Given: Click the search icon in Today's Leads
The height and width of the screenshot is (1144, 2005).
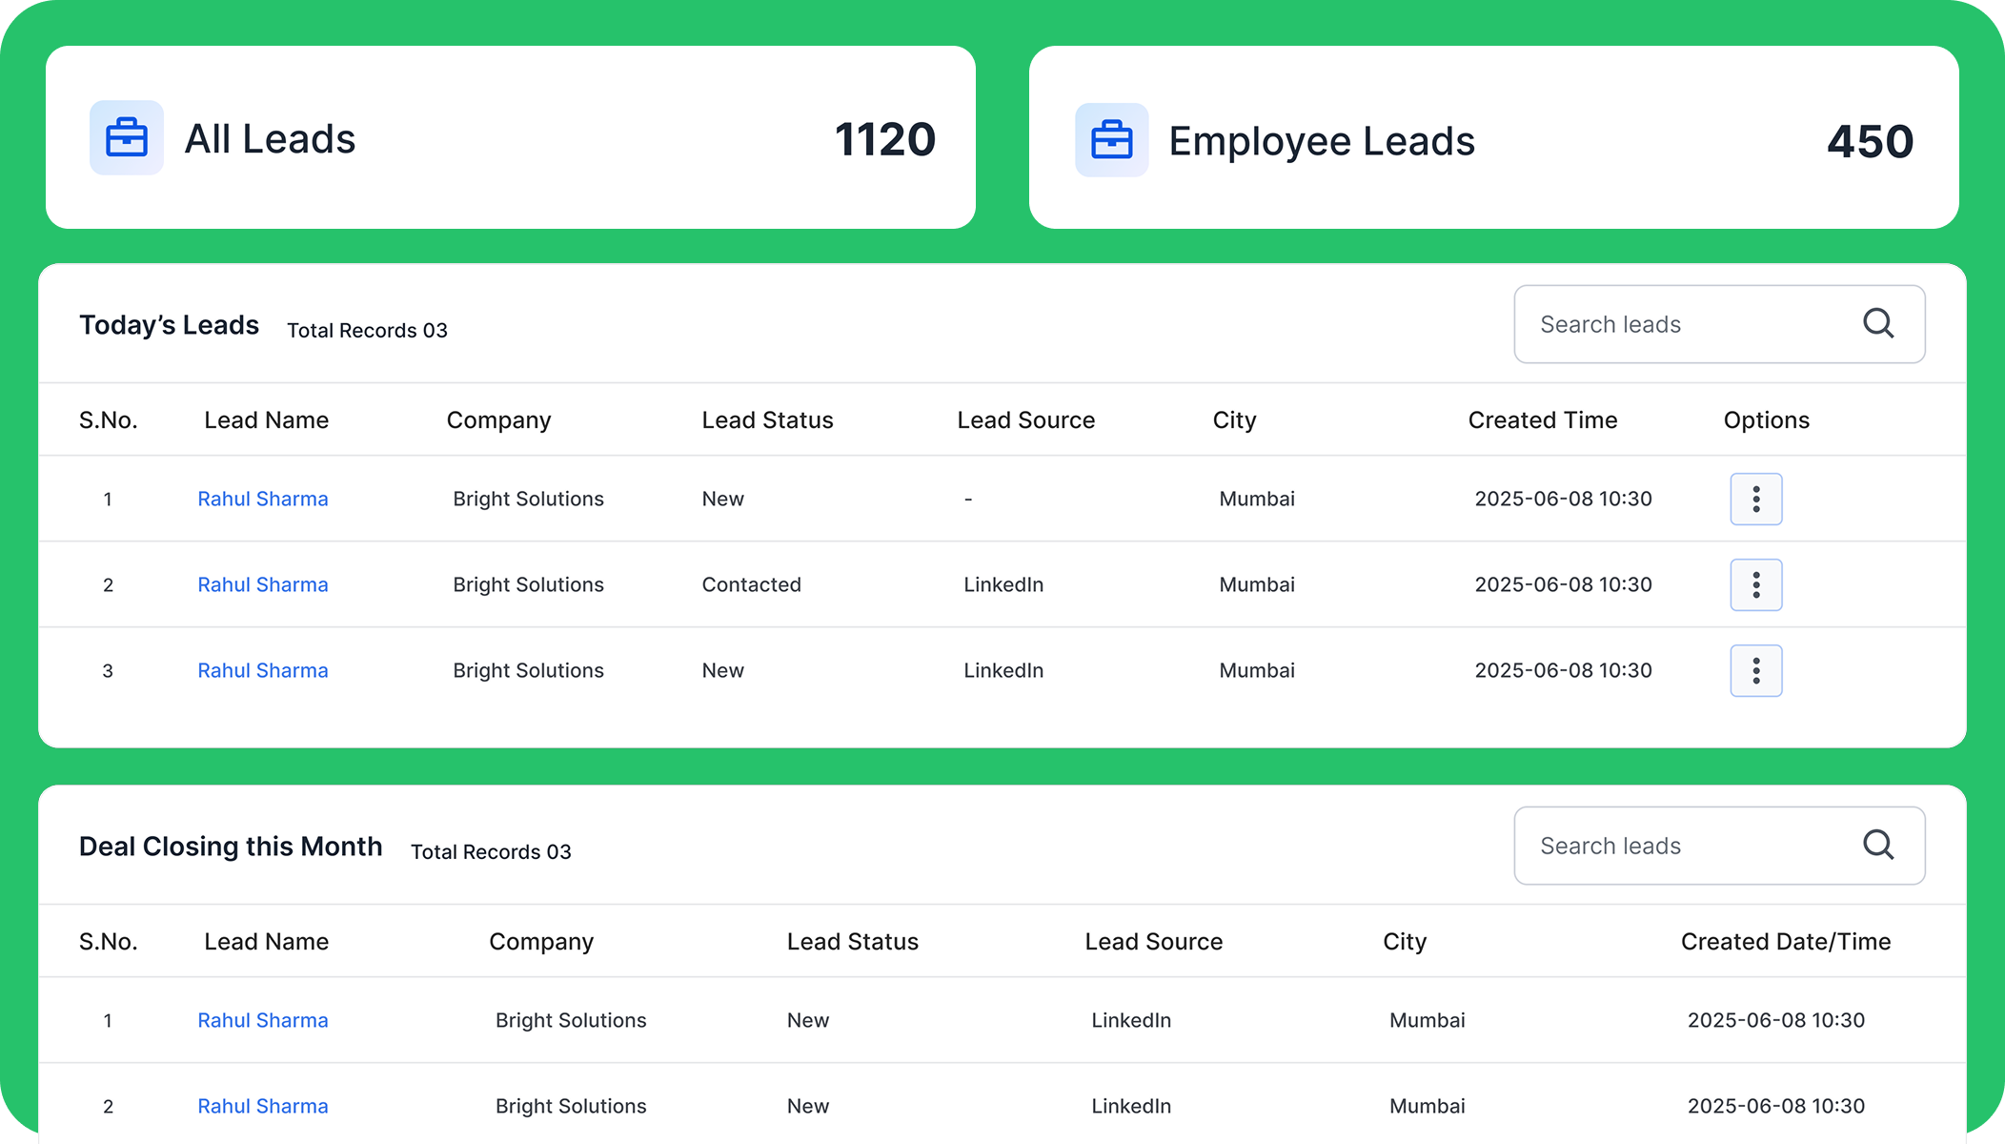Looking at the screenshot, I should (1877, 323).
